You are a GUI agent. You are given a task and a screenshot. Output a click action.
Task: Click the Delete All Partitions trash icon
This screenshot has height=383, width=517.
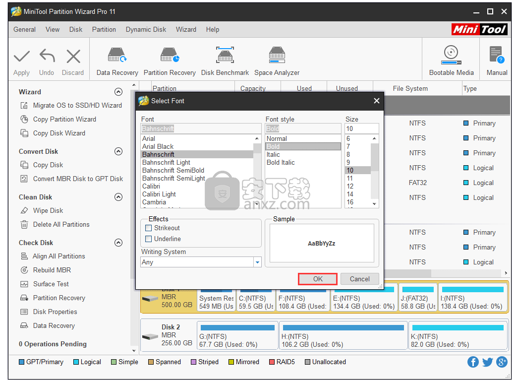24,224
